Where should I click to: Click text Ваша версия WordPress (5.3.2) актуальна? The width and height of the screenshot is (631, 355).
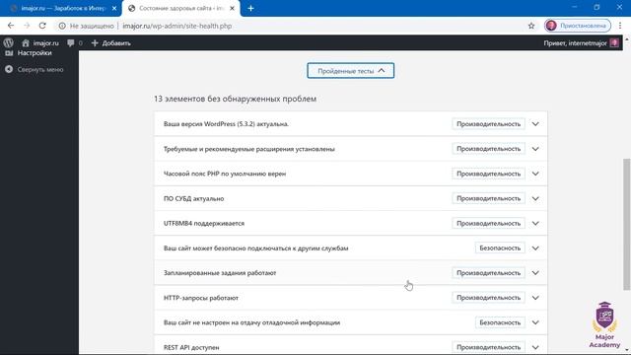point(226,124)
